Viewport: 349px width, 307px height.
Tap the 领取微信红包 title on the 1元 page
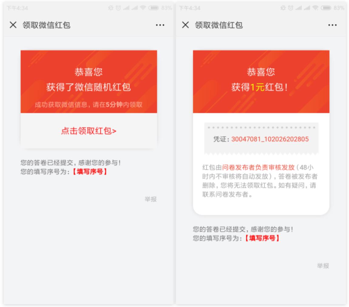[219, 25]
